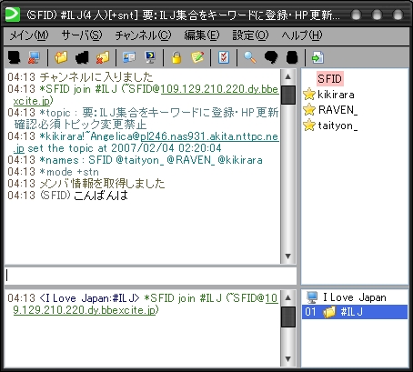Click the monitor with moon away icon
Viewport: 413px width, 372px height.
pyautogui.click(x=150, y=57)
